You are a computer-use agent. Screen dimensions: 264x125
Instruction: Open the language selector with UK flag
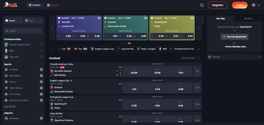point(255,5)
